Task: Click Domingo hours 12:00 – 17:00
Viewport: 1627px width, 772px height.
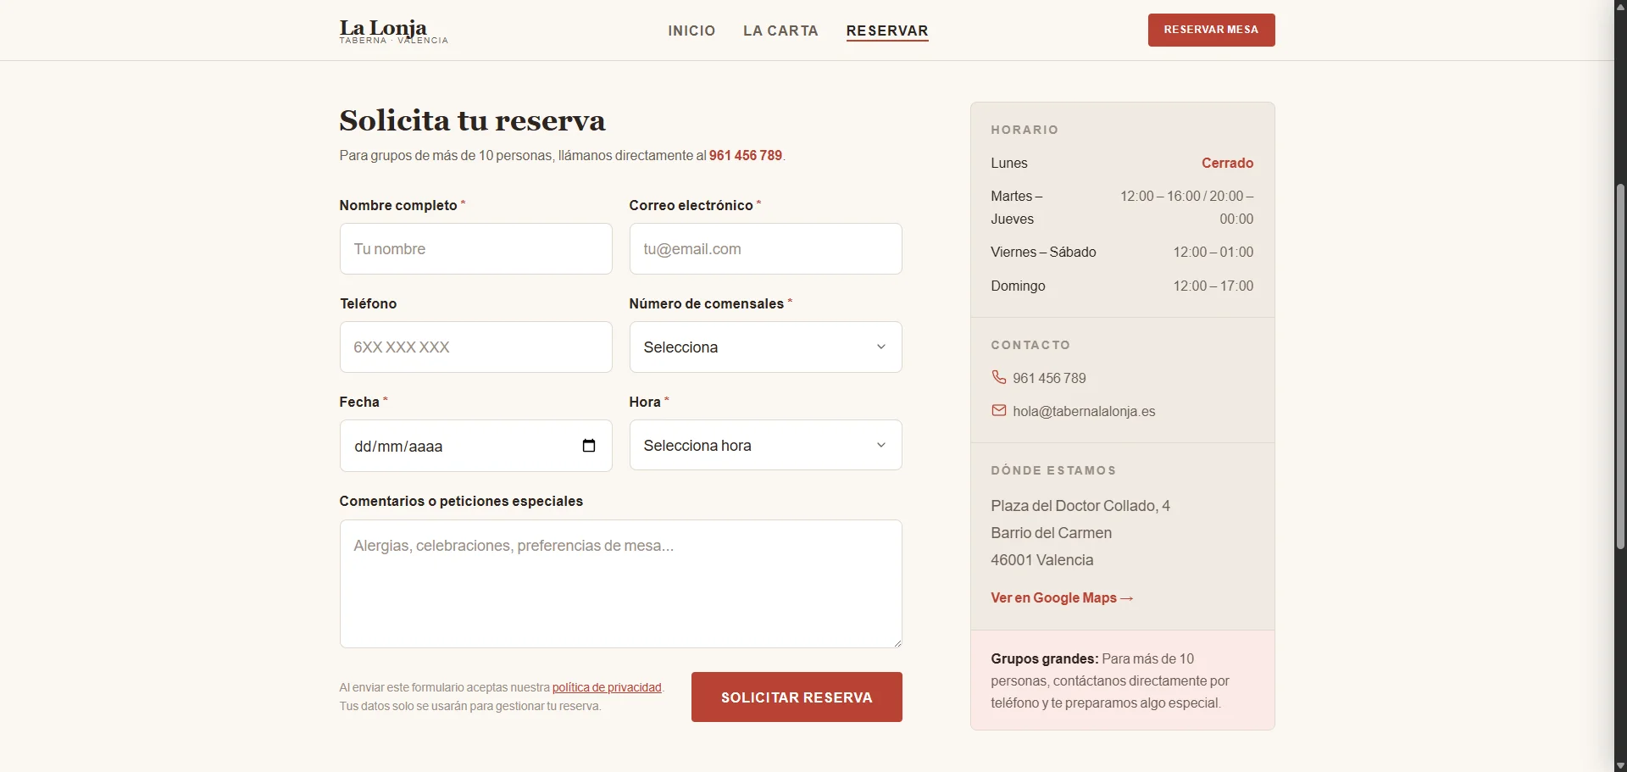Action: point(1213,286)
